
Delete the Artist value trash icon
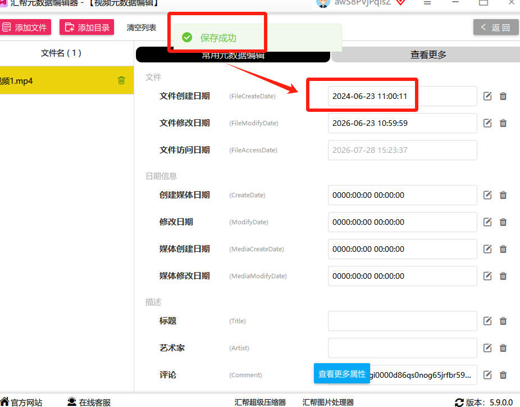click(503, 348)
